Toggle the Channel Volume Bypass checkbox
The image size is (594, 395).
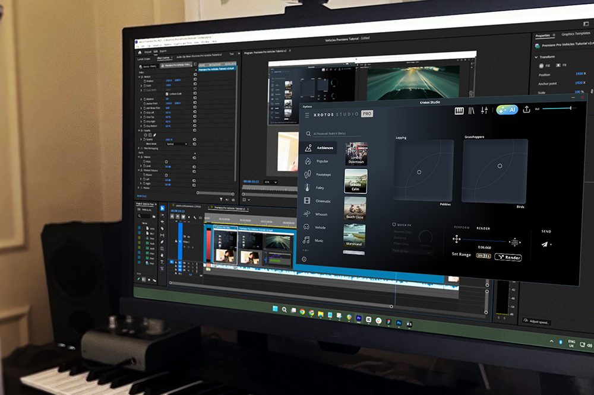click(x=166, y=175)
